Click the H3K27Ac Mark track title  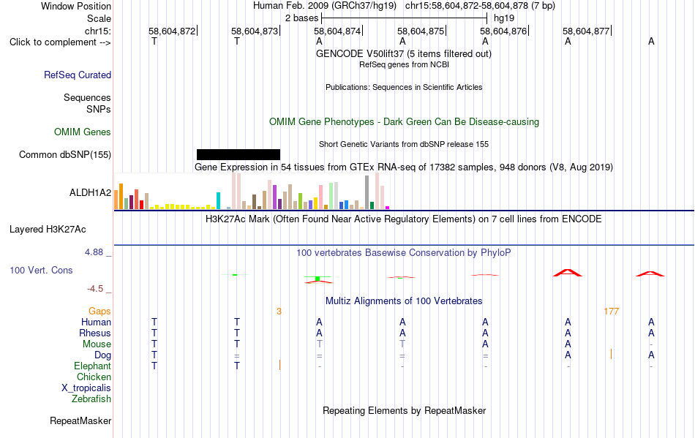point(404,219)
